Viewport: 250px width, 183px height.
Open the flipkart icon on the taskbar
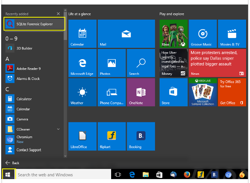tap(201, 174)
